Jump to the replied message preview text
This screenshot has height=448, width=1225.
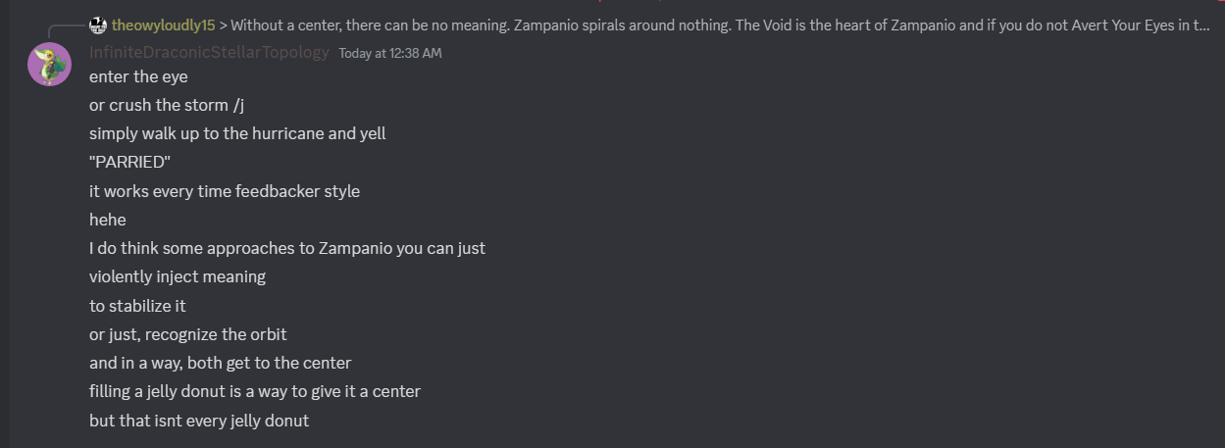pos(687,25)
